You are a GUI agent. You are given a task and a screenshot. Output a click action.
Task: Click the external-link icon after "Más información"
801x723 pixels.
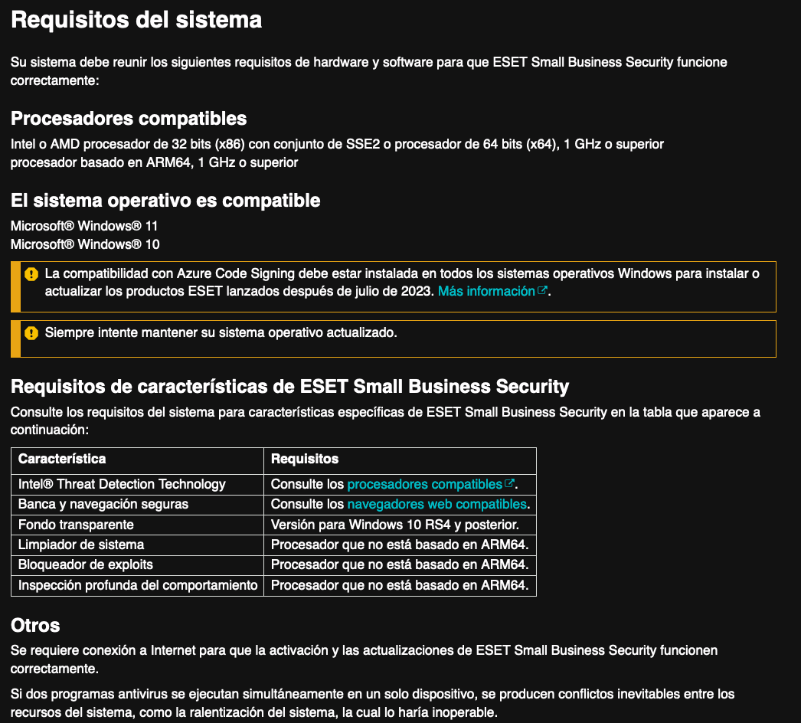543,291
